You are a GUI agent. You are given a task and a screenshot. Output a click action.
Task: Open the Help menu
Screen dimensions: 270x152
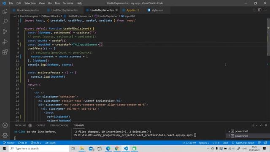coord(79,3)
